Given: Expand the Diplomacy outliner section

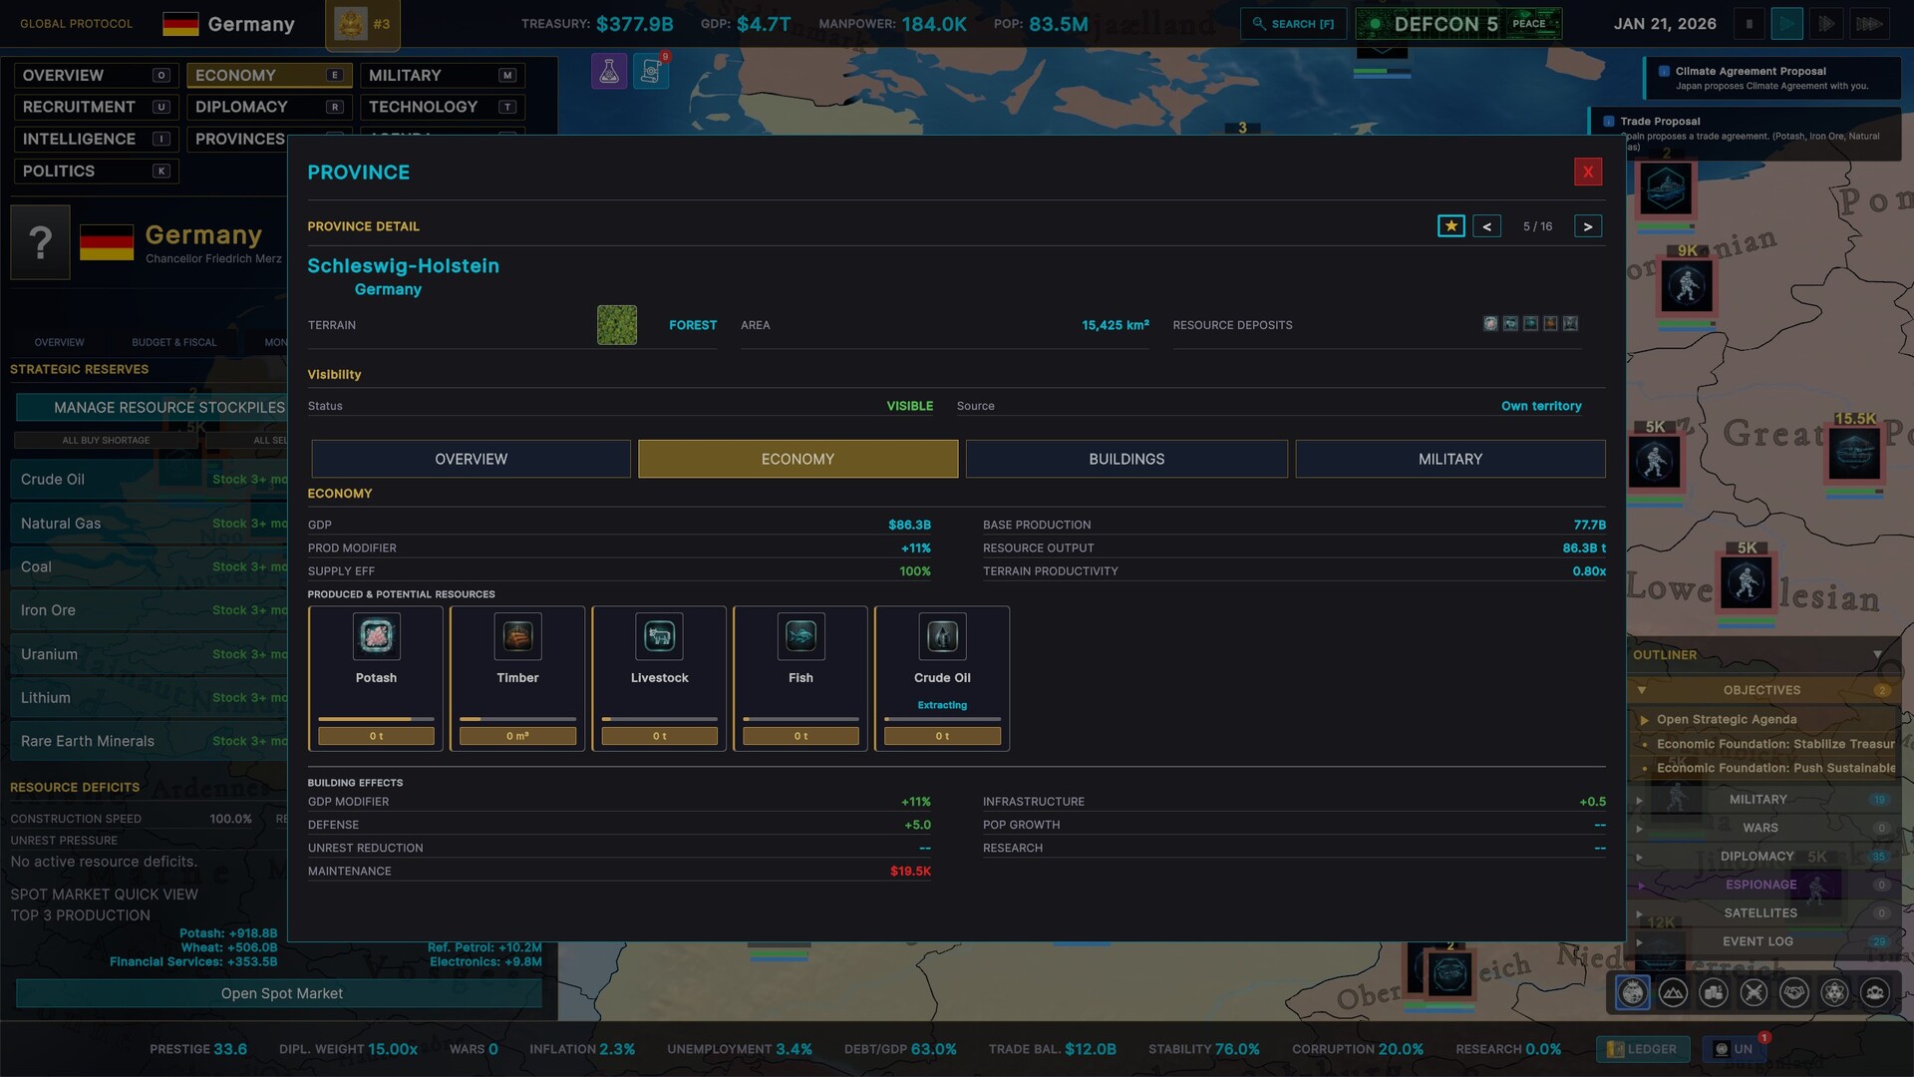Looking at the screenshot, I should click(x=1639, y=857).
